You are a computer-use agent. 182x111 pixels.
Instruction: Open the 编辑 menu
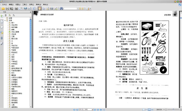(11, 5)
